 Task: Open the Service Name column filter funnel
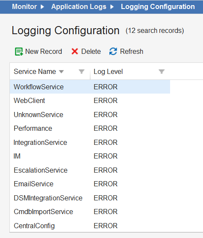[82, 71]
